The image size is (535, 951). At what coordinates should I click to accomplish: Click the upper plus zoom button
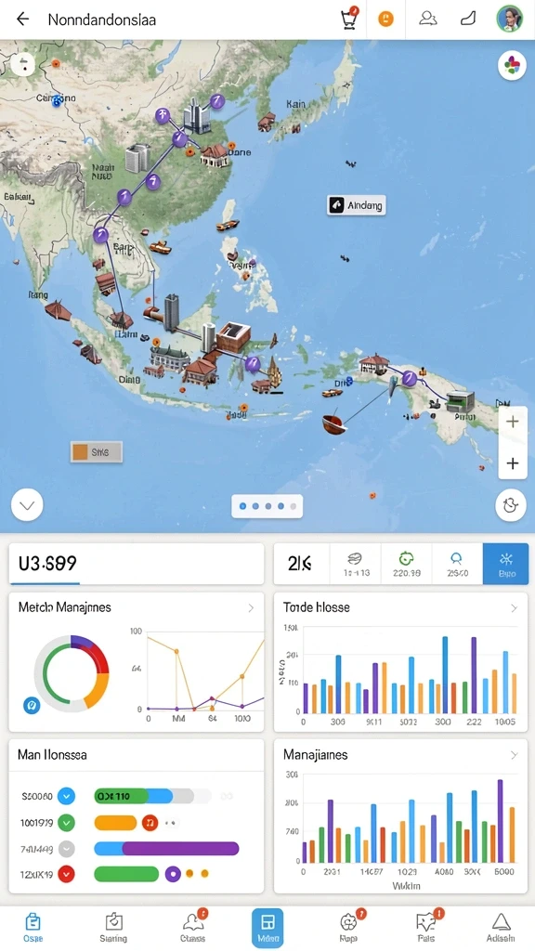tap(513, 423)
